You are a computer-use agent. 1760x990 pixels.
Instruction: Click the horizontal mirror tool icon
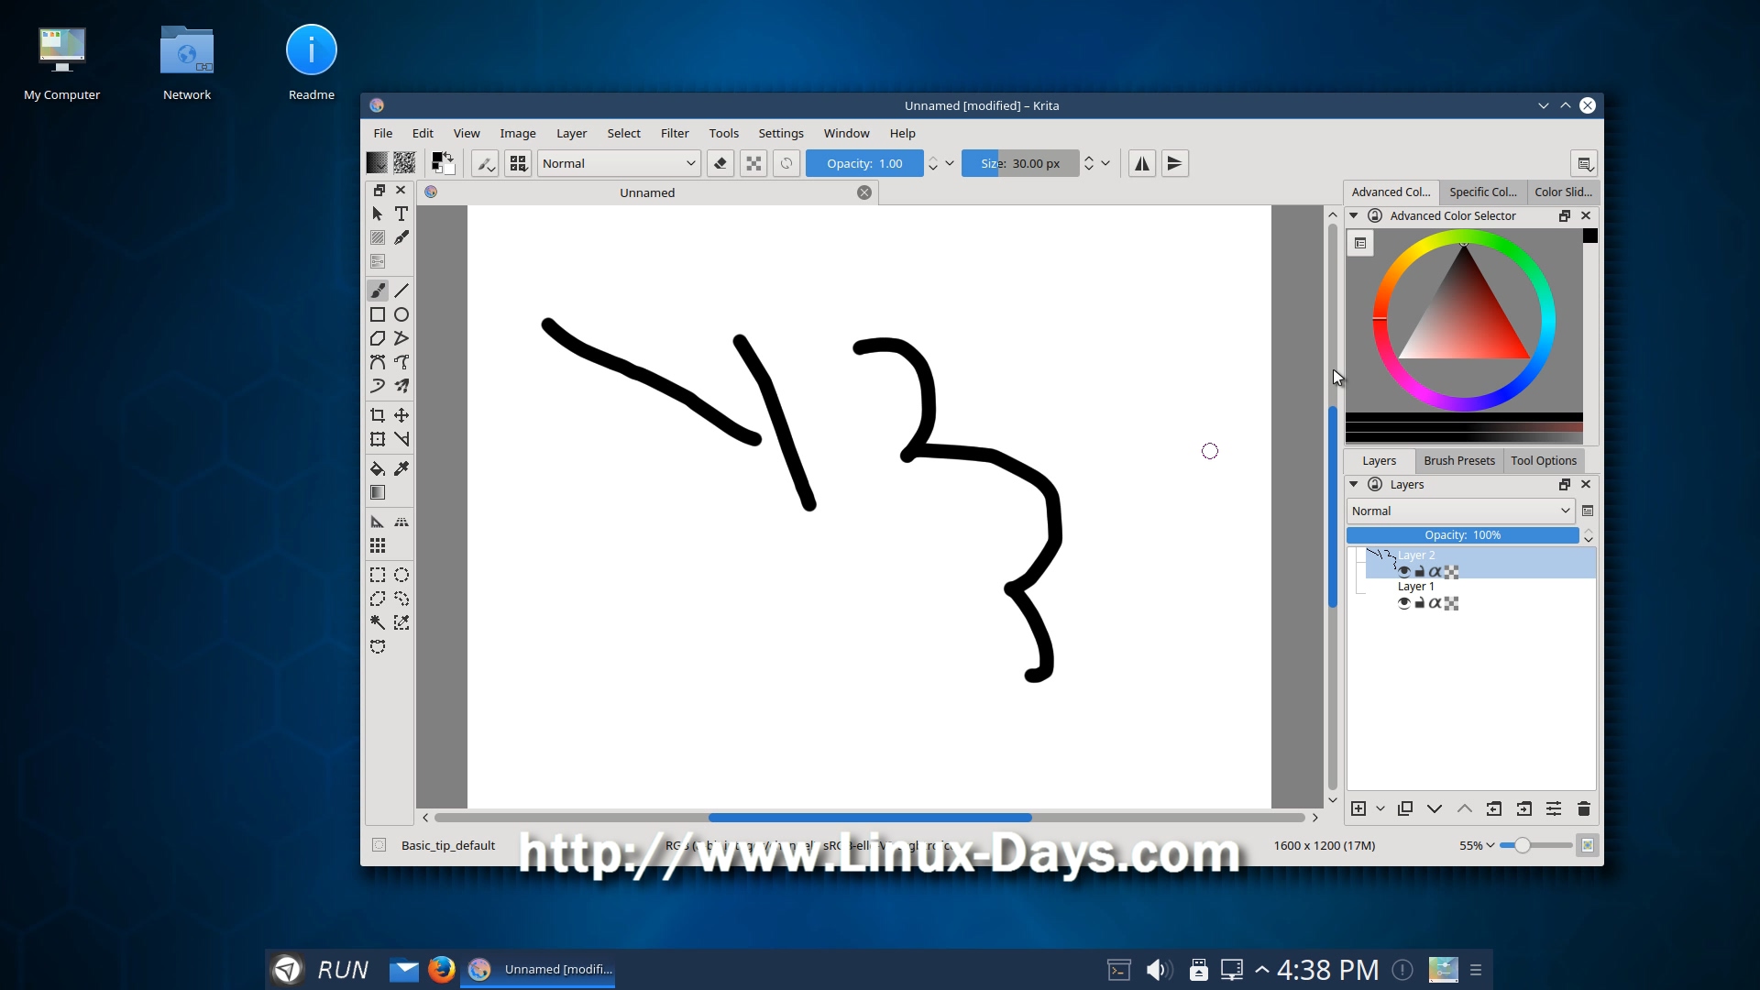click(1142, 163)
